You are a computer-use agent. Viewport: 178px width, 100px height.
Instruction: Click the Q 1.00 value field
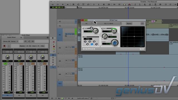[x=107, y=31]
